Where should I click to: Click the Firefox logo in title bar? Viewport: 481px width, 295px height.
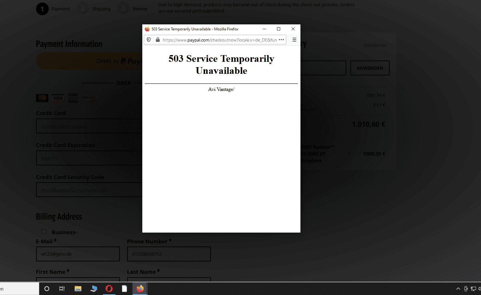(x=147, y=29)
